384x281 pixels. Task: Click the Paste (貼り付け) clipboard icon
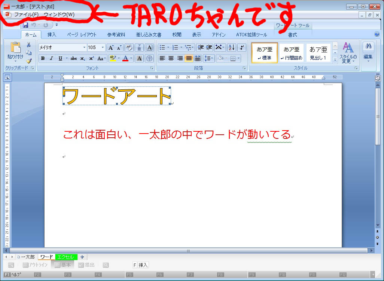(15, 48)
